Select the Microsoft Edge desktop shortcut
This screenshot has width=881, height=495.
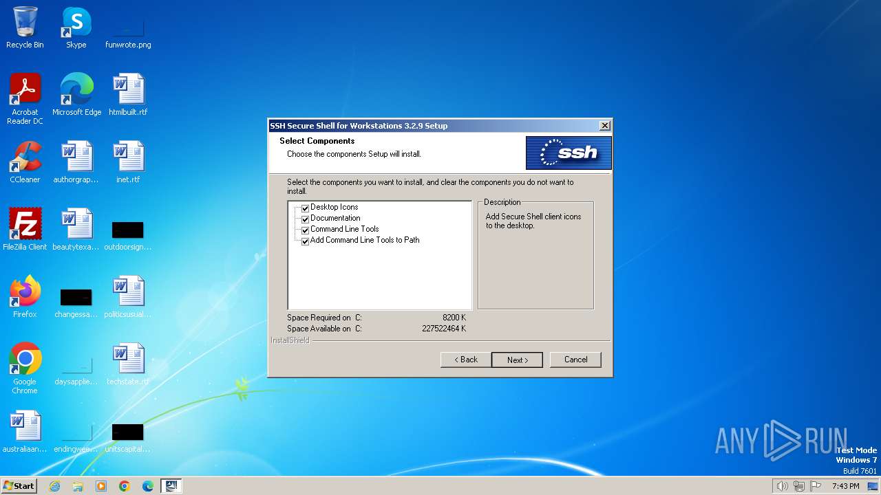click(76, 95)
